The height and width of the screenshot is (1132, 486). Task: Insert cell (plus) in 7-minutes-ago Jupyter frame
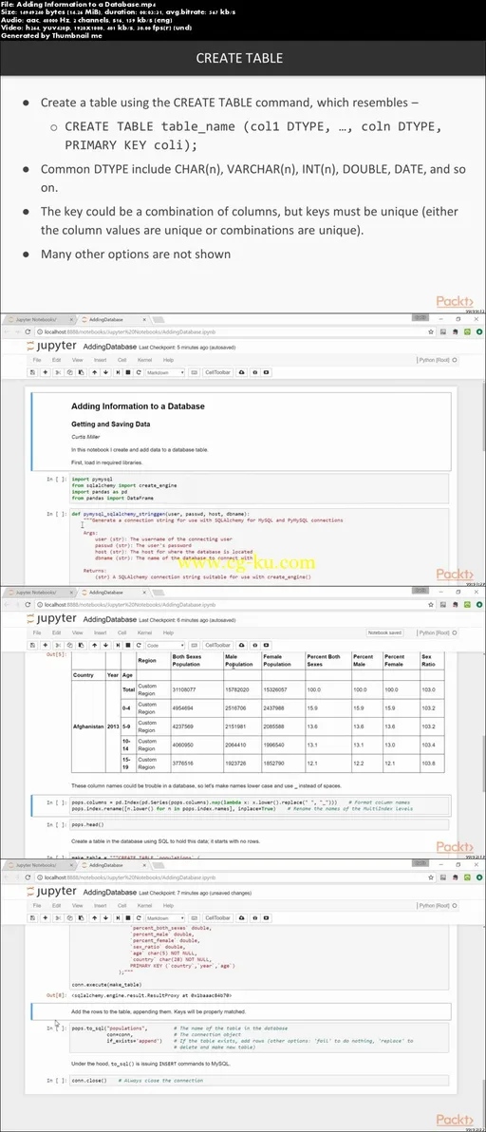(46, 916)
